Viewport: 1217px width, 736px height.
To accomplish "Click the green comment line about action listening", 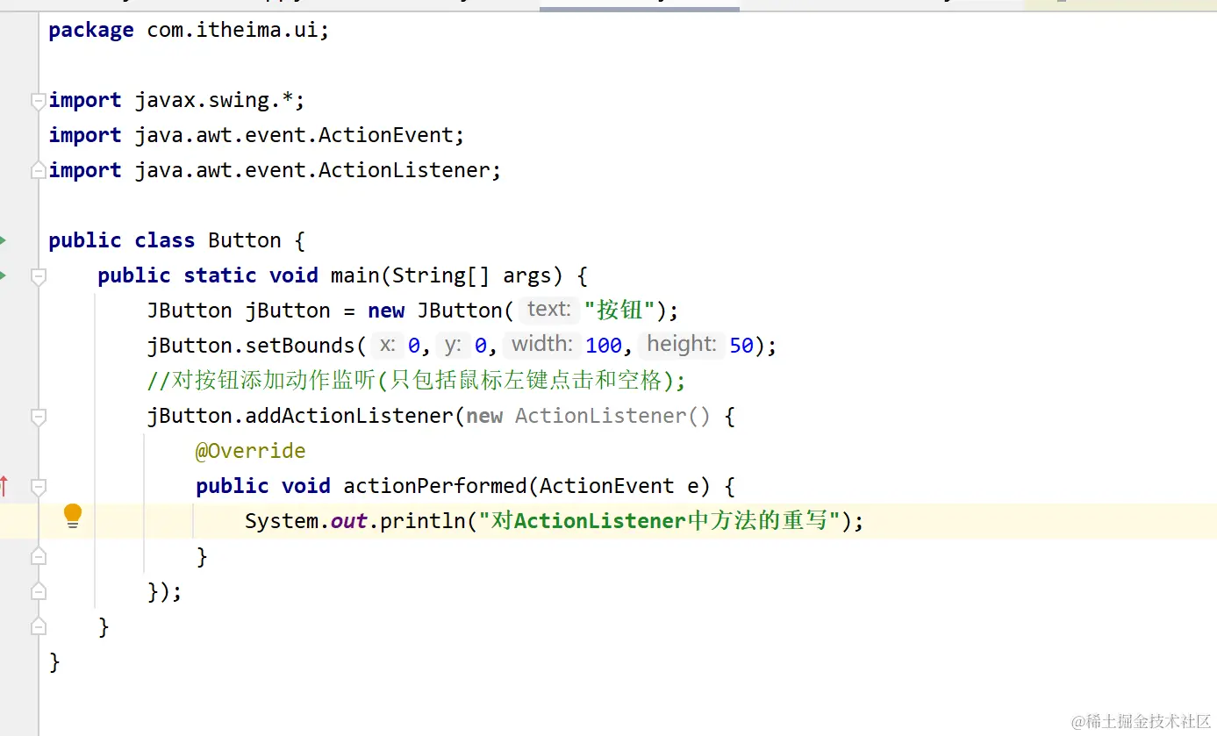I will tap(416, 381).
